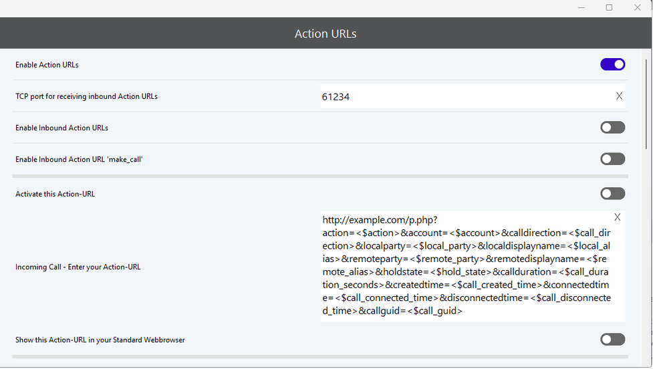This screenshot has width=653, height=369.
Task: Toggle Enable Inbound Action URL 'make_call'
Action: click(613, 159)
